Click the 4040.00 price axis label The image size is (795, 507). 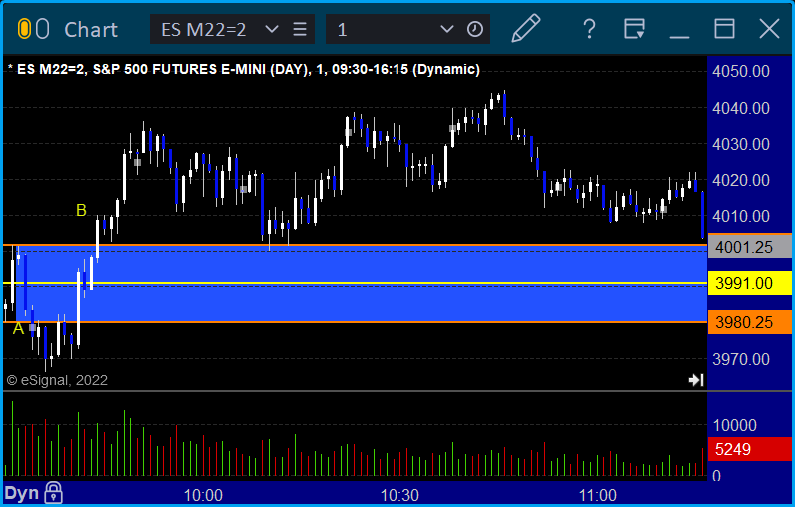click(x=741, y=108)
